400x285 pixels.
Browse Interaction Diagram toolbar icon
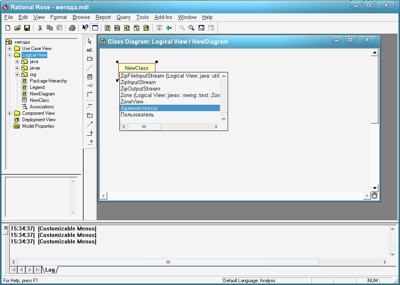[x=117, y=28]
